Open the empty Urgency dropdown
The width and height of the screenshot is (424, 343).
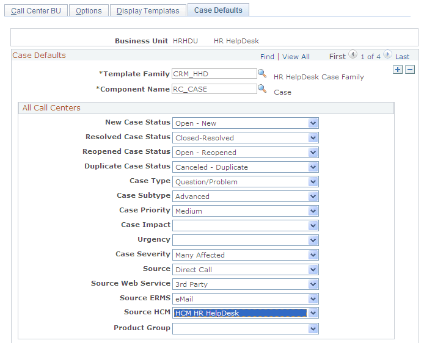(246, 240)
